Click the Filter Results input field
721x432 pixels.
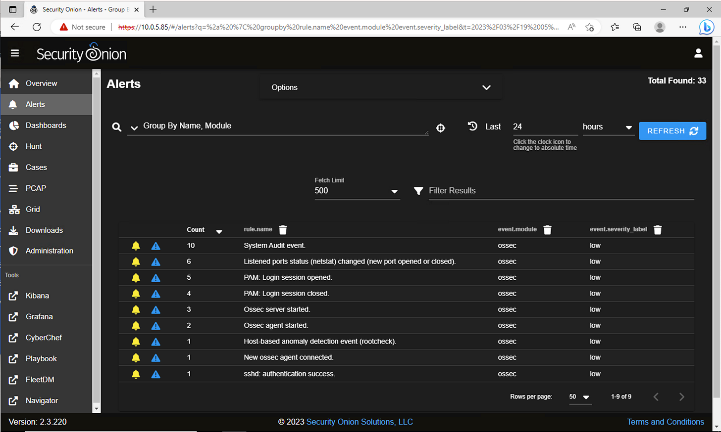tap(561, 191)
